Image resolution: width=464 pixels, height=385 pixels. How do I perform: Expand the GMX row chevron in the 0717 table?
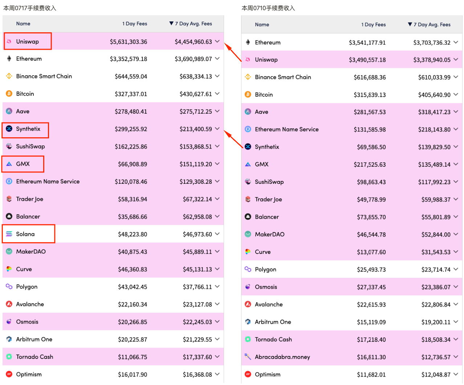(x=217, y=164)
